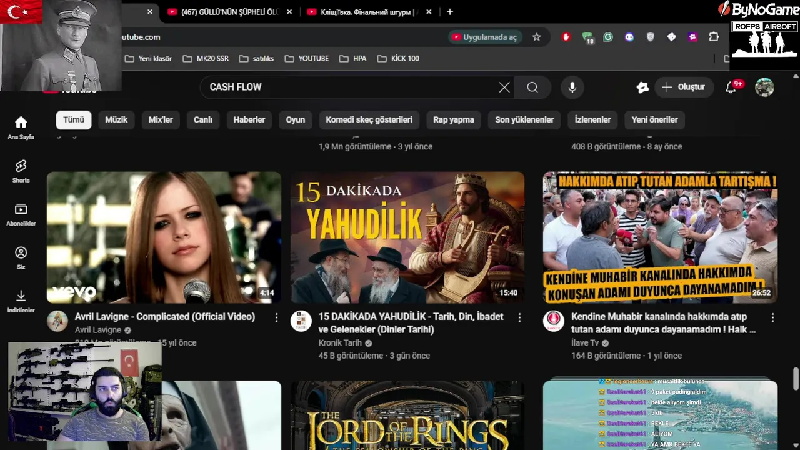Click the Avril Lavigne channel avatar
The image size is (800, 450).
[57, 321]
